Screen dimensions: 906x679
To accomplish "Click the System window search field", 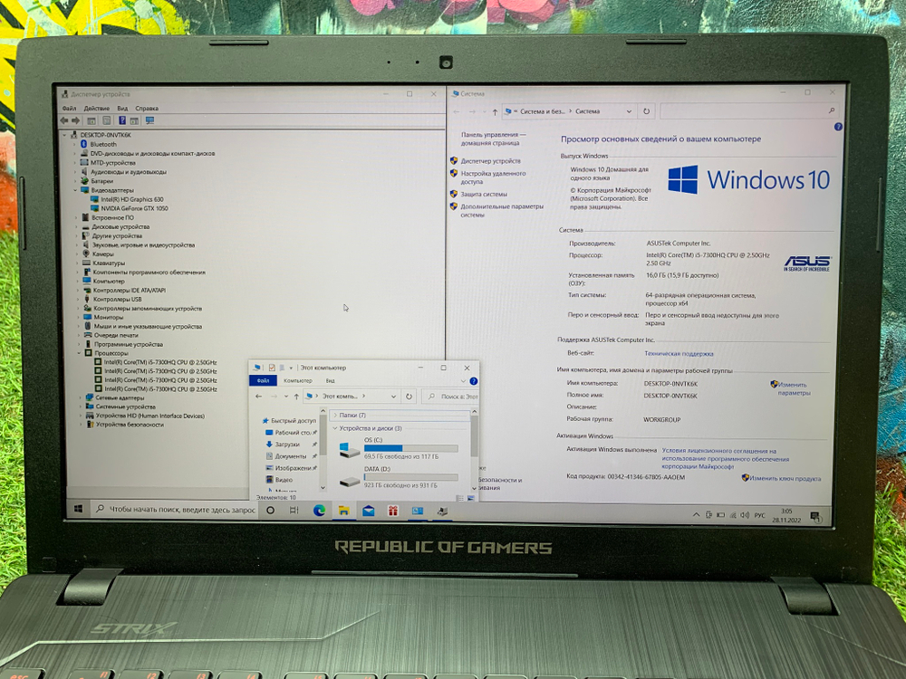I will [747, 110].
